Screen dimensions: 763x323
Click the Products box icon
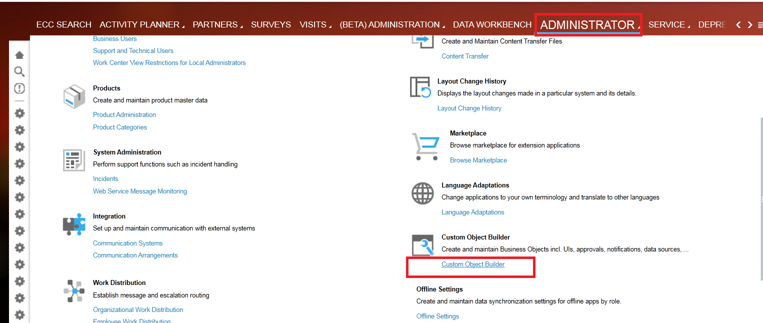(74, 96)
